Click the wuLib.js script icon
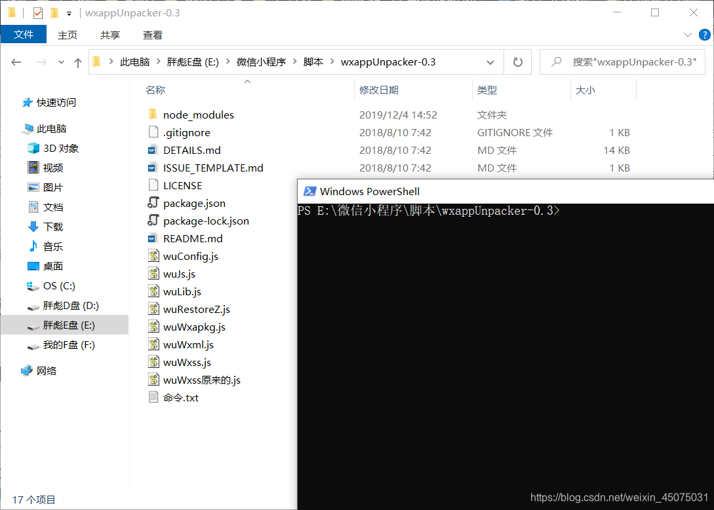This screenshot has height=510, width=714. pyautogui.click(x=153, y=291)
